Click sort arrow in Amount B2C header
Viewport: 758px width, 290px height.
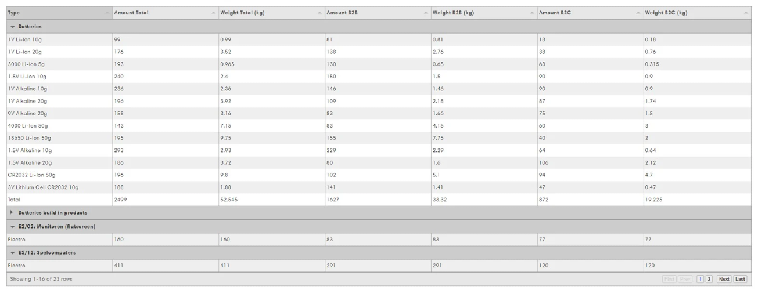point(638,13)
